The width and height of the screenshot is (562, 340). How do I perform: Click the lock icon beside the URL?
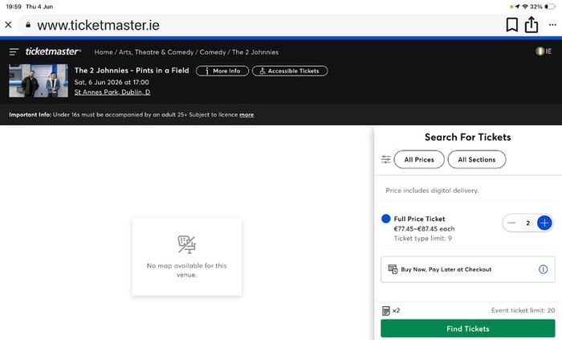coord(28,25)
